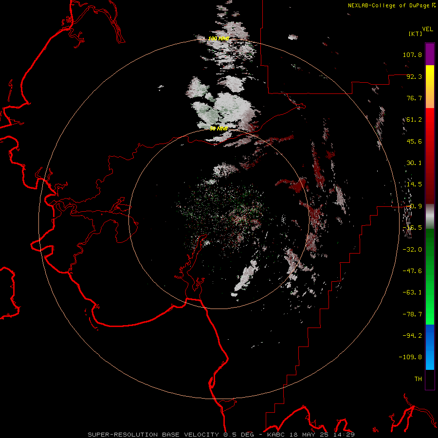Select the 14.5 velocity scale value
The image size is (438, 438).
[414, 184]
